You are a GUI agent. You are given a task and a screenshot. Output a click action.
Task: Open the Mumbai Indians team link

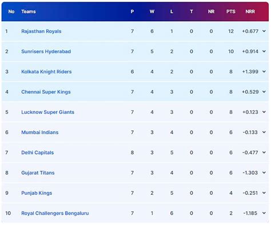[40, 132]
